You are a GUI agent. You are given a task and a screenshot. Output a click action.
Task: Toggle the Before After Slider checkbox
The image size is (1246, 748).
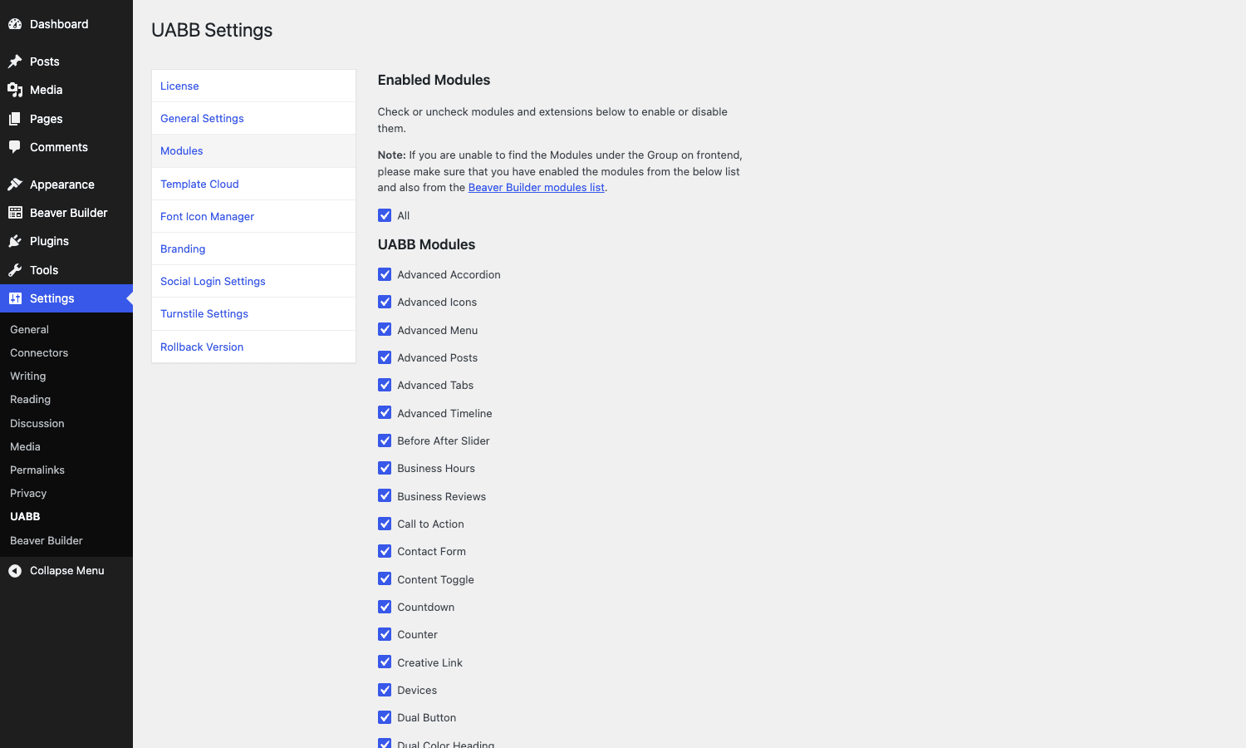[385, 440]
